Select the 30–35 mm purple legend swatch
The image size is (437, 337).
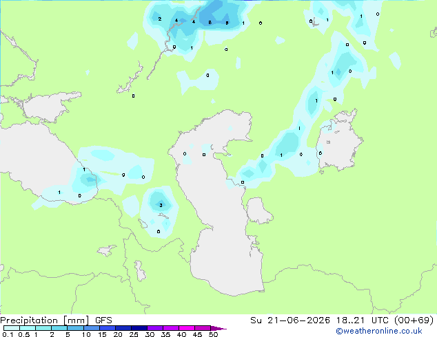click(x=155, y=328)
